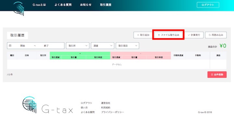The image size is (234, 125).
Task: Click the ¥0 total profit value
Action: click(223, 46)
